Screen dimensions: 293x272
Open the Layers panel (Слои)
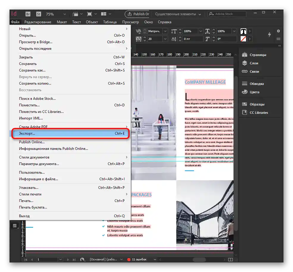click(254, 63)
